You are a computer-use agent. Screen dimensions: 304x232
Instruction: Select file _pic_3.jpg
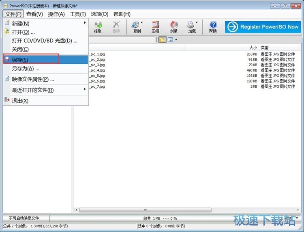pyautogui.click(x=97, y=65)
